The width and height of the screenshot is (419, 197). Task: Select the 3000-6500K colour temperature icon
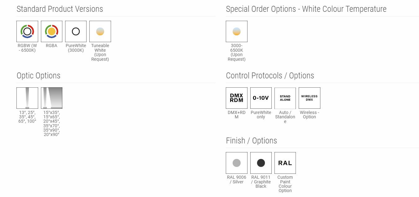[x=237, y=31]
